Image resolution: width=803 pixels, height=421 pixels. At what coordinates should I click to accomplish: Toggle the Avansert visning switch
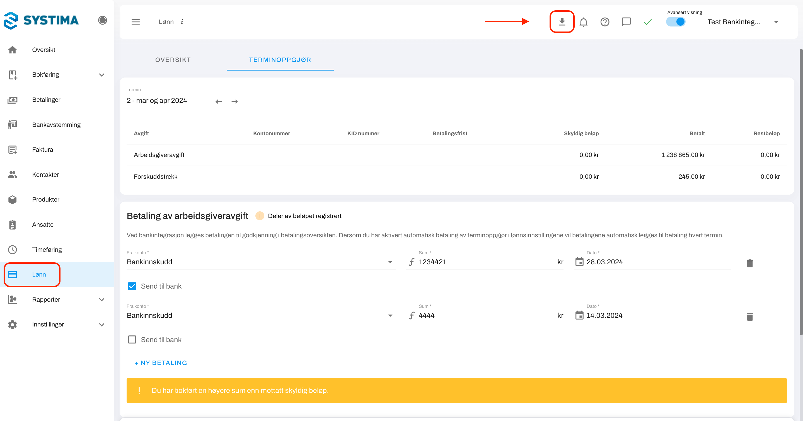pos(676,22)
